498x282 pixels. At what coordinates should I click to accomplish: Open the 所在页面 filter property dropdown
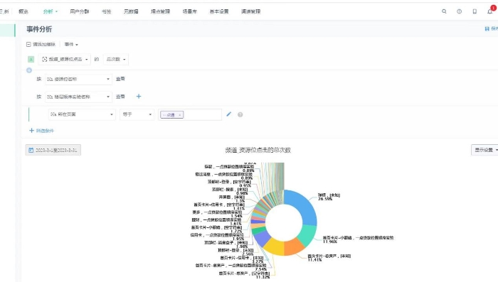click(82, 114)
